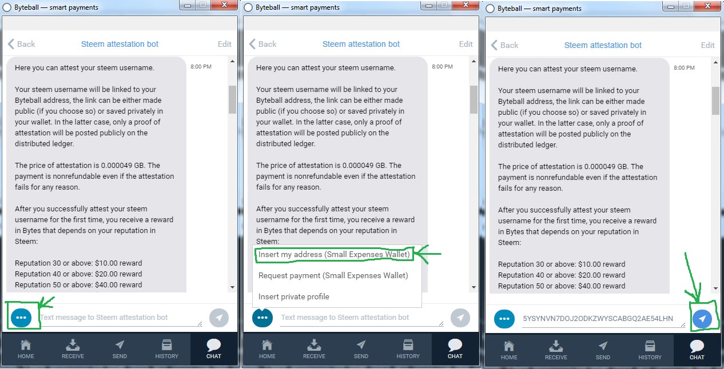Maximize the left Byteball window

point(203,5)
